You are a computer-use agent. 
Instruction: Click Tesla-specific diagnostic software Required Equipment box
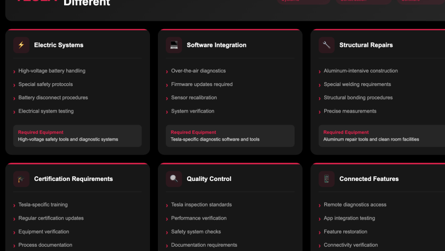click(x=230, y=136)
